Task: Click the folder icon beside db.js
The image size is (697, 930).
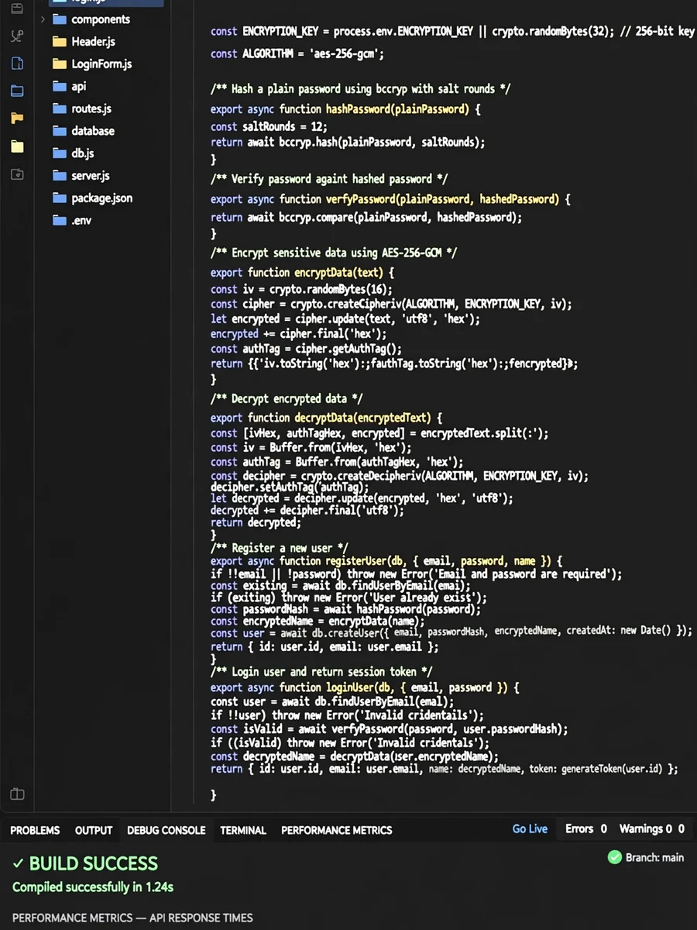Action: 60,153
